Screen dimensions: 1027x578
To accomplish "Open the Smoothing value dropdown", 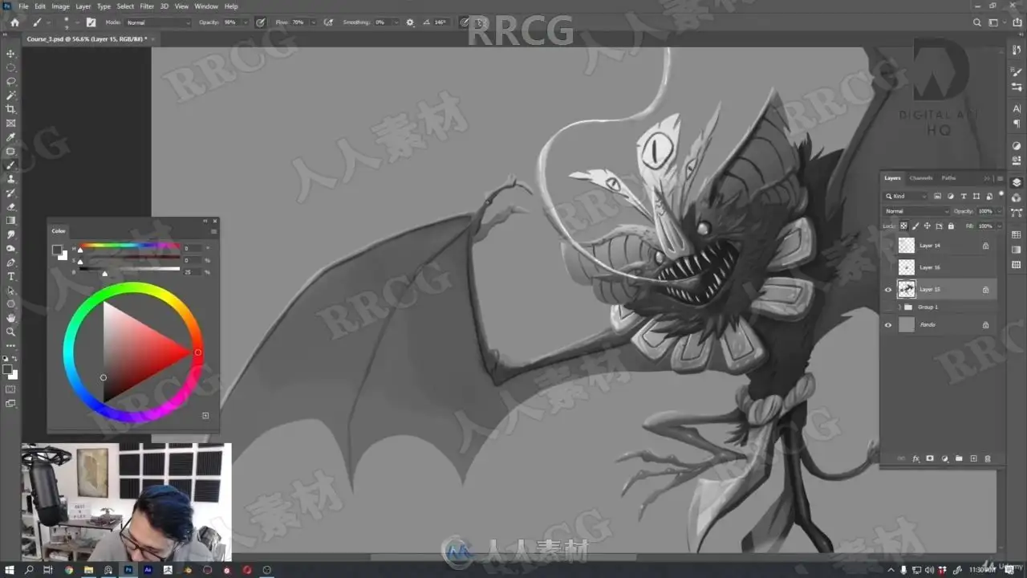I will tap(396, 22).
